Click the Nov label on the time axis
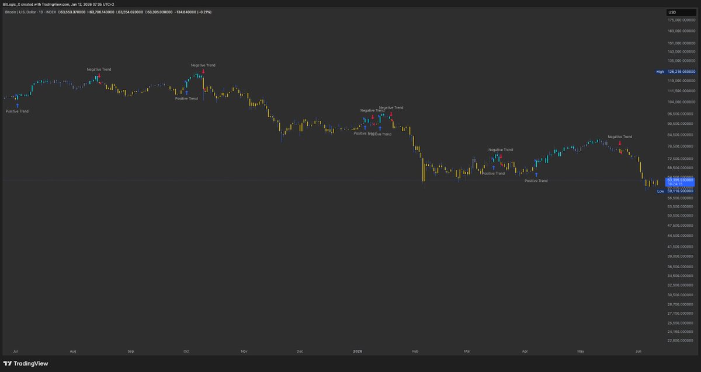This screenshot has width=701, height=372. (244, 352)
